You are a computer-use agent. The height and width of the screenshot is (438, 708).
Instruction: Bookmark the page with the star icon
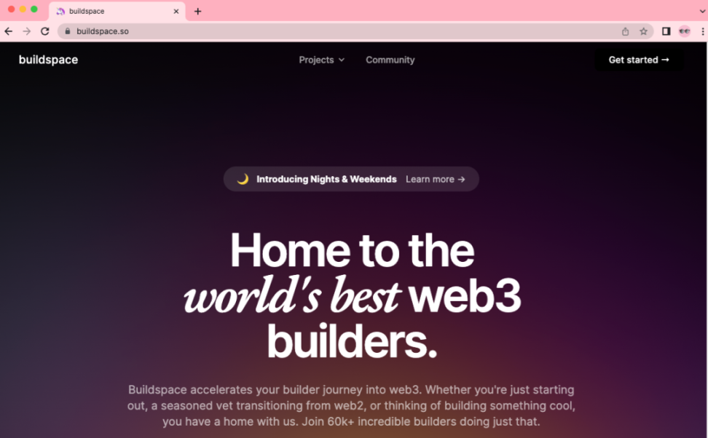[x=643, y=31]
